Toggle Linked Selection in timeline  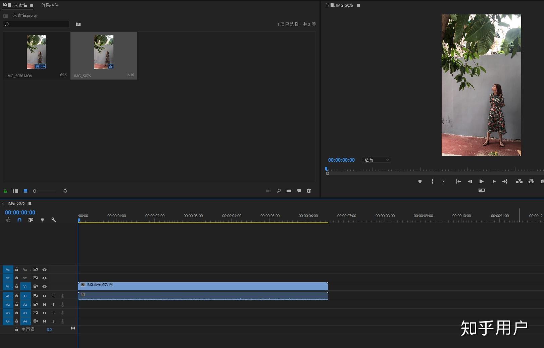31,220
